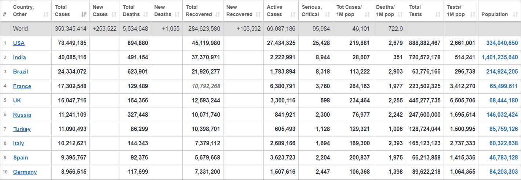The width and height of the screenshot is (521, 180).
Task: Open the India country page
Action: click(19, 57)
